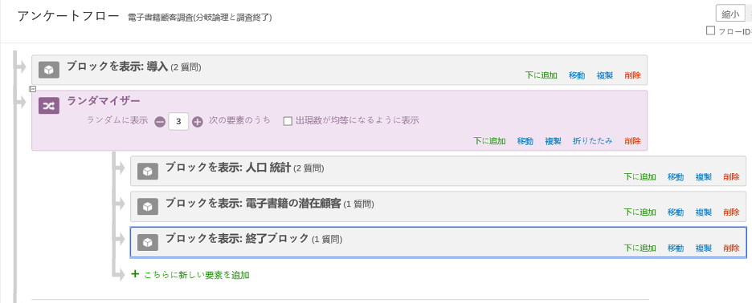Select the ランダマイザー title text

pos(104,101)
